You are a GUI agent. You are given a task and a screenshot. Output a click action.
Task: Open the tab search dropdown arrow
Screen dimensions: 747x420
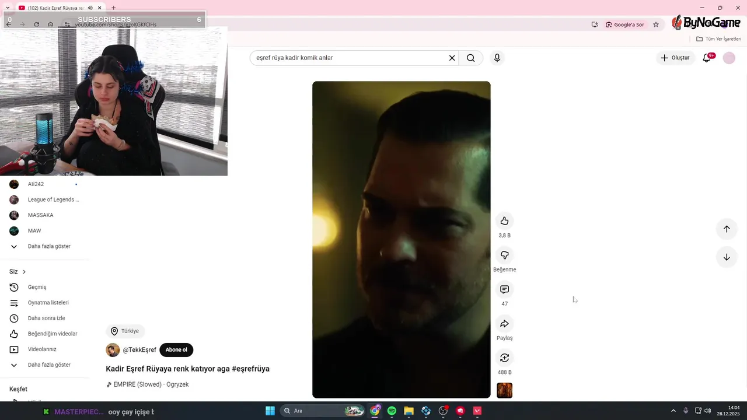pyautogui.click(x=7, y=8)
